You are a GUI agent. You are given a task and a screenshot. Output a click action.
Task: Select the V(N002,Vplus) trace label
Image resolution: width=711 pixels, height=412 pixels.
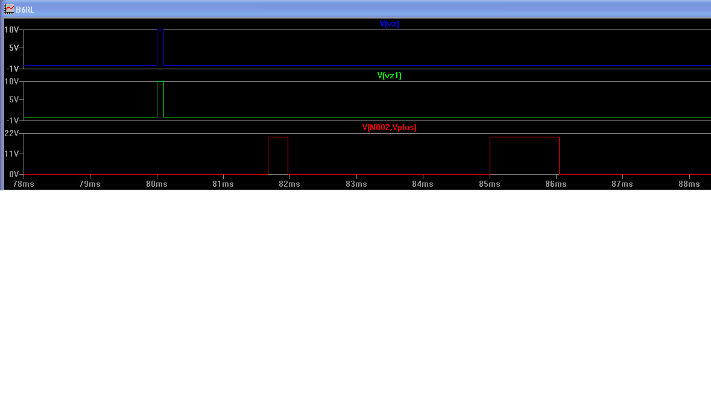coord(389,127)
